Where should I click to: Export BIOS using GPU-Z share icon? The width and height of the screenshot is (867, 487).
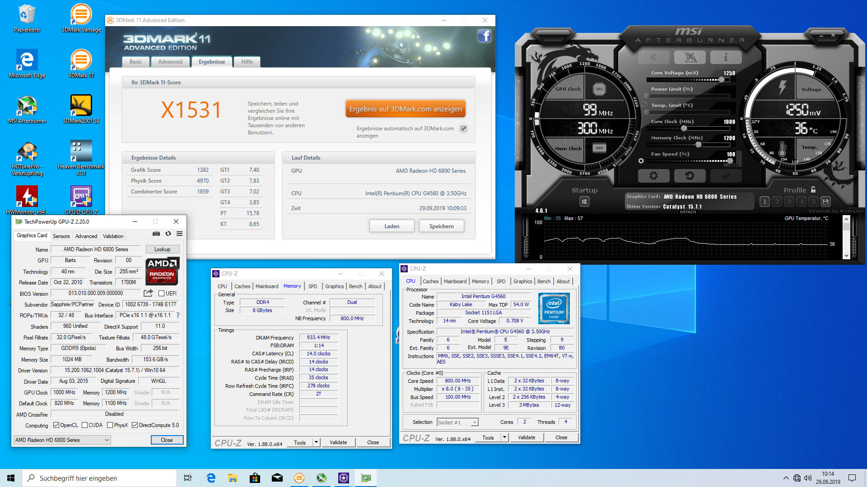pyautogui.click(x=148, y=293)
